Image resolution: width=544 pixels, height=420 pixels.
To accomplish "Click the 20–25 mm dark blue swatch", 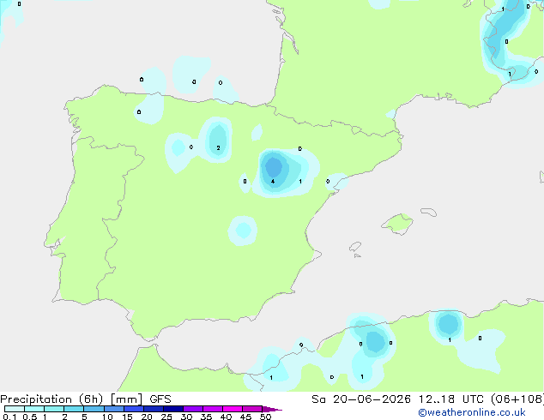I will click(154, 409).
